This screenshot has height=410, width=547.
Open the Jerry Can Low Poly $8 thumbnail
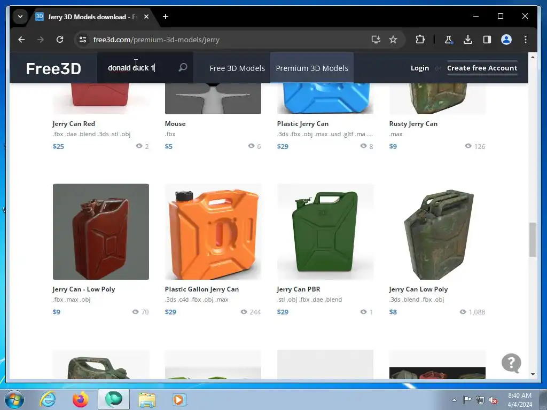click(437, 232)
